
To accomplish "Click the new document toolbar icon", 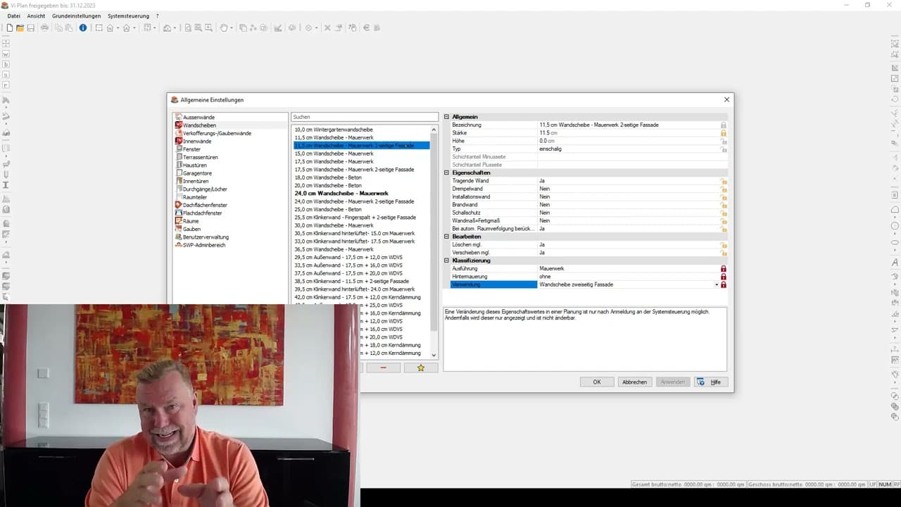I will (x=9, y=28).
